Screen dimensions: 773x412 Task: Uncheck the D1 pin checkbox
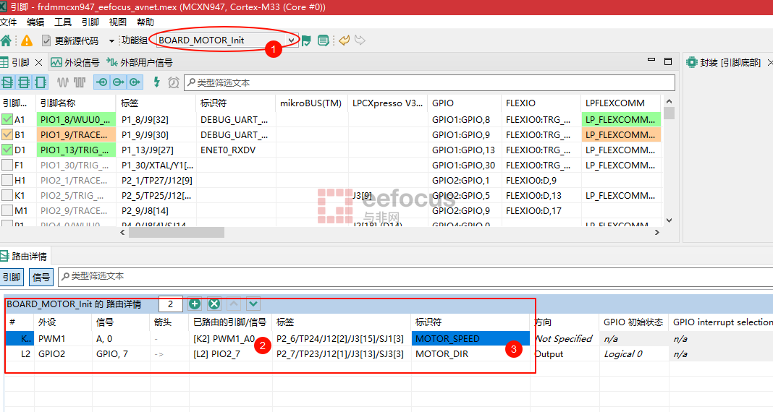point(7,150)
